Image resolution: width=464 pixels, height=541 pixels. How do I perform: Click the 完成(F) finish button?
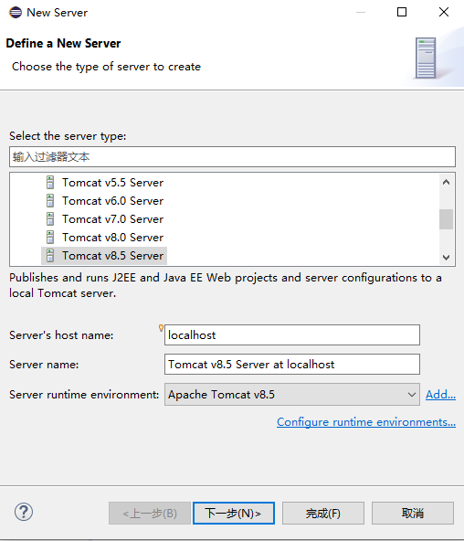point(323,513)
